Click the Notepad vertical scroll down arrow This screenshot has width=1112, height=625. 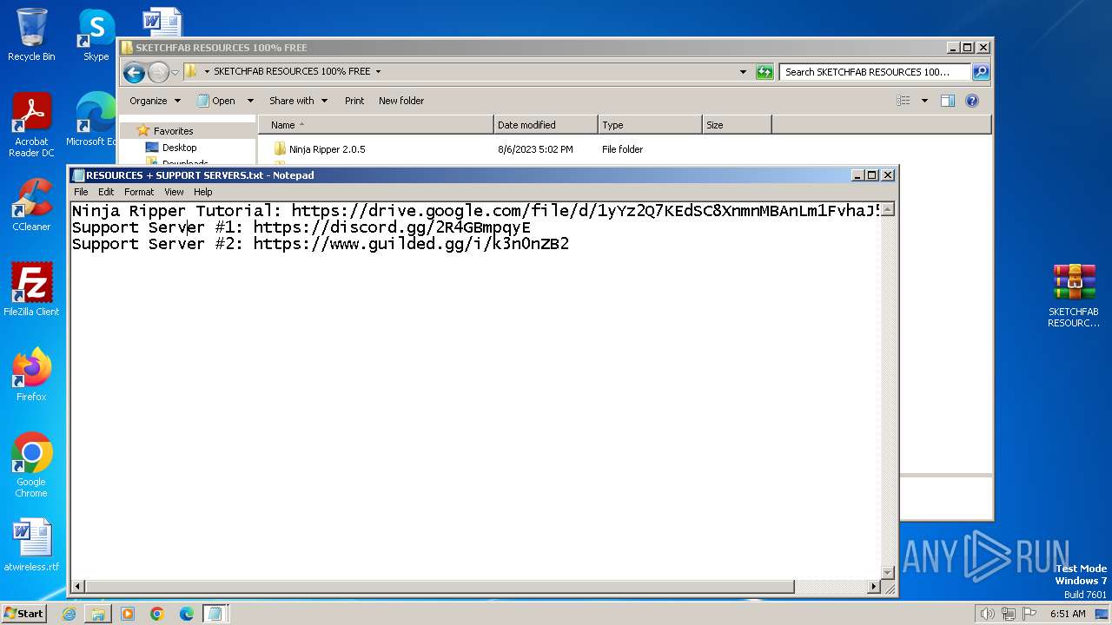(888, 572)
